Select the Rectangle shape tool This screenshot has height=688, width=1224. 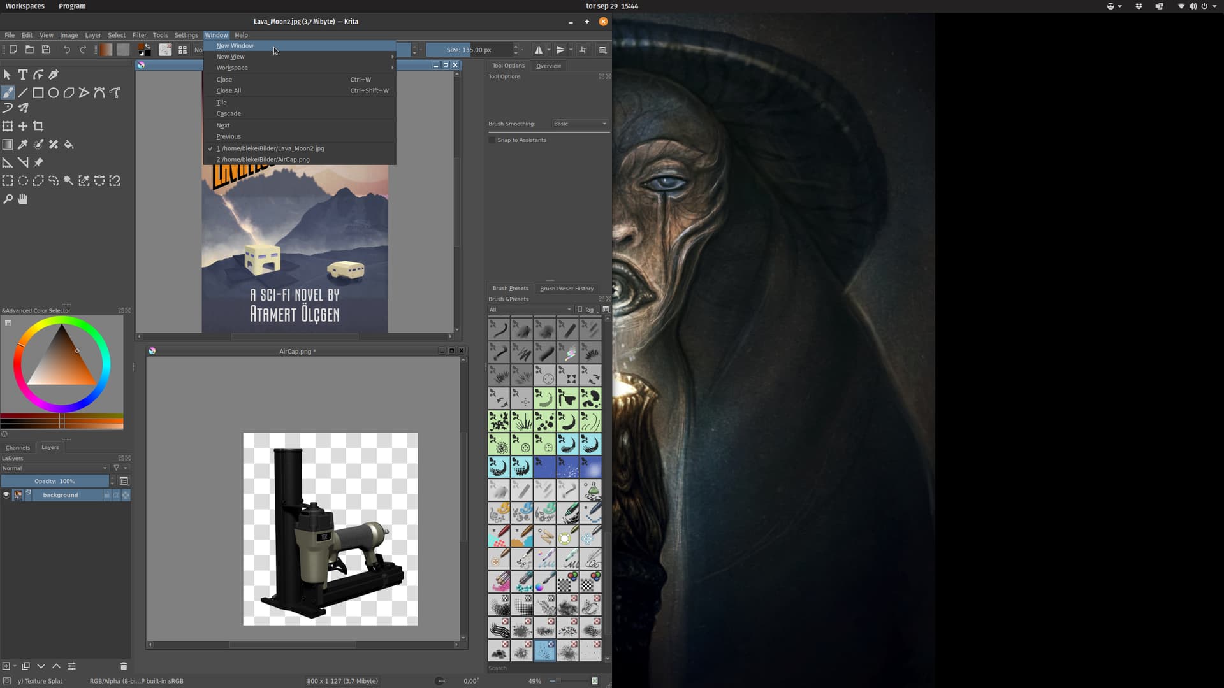(38, 93)
